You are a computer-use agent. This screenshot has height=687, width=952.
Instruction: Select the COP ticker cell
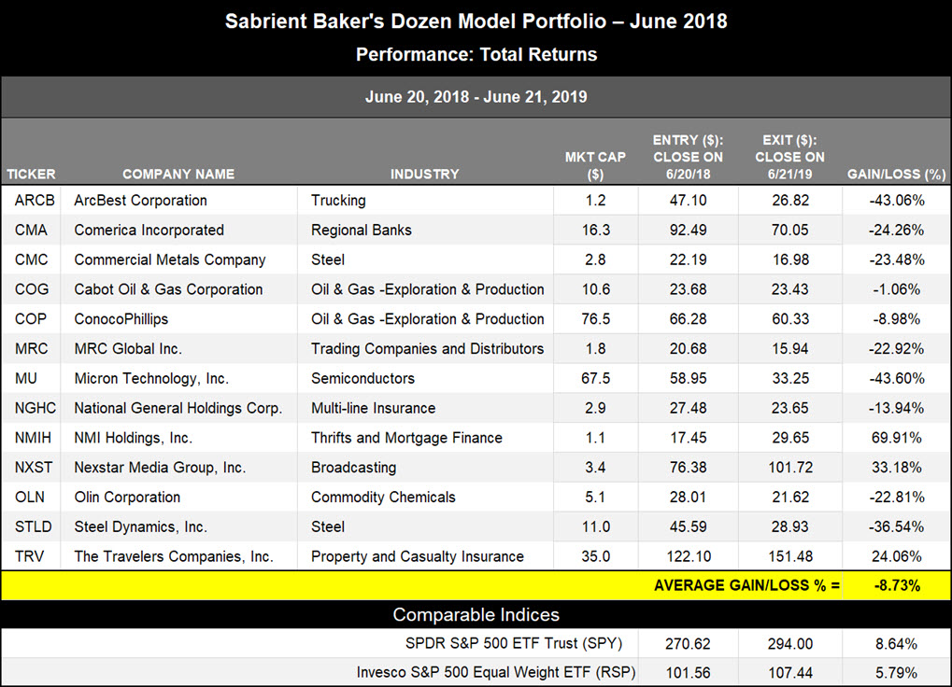(x=30, y=319)
